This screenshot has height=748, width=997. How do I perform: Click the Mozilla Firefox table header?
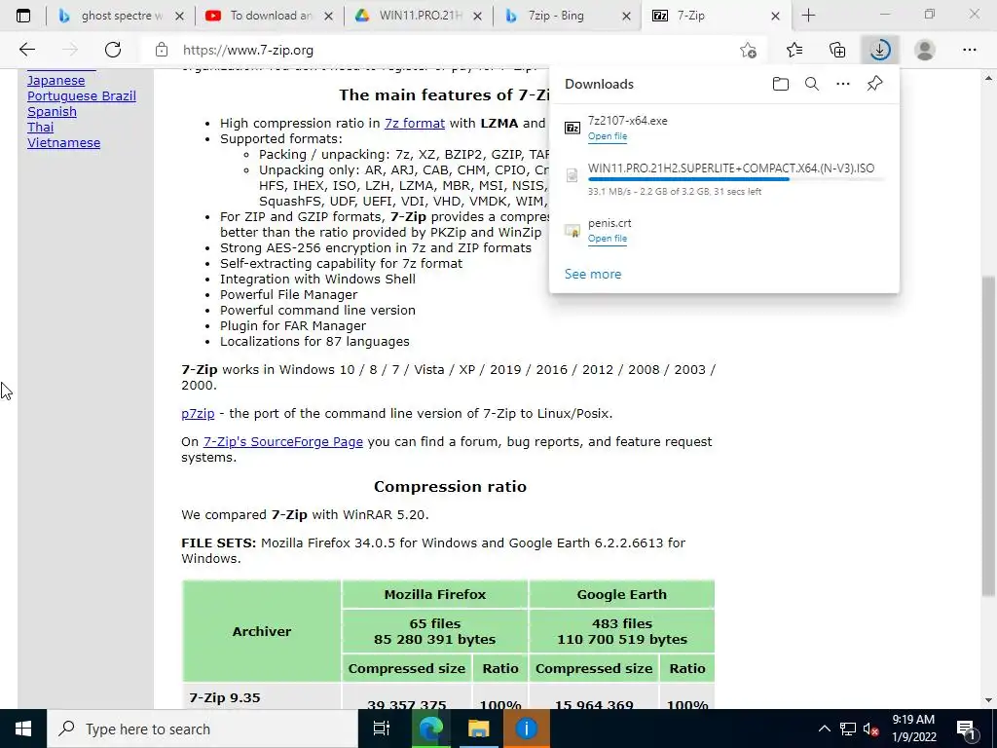435,595
